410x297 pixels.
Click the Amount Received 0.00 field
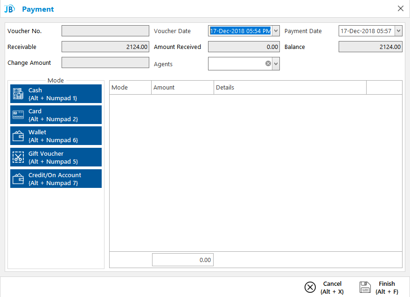[x=243, y=47]
